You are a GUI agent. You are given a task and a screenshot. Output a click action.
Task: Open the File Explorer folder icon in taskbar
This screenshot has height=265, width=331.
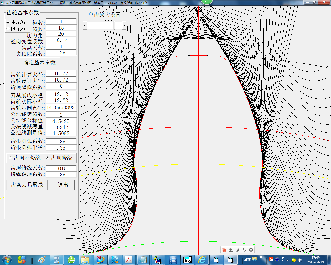[x=85, y=260]
